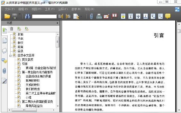Select 第二章改头换面的夏洛克 bookmark

point(37,102)
